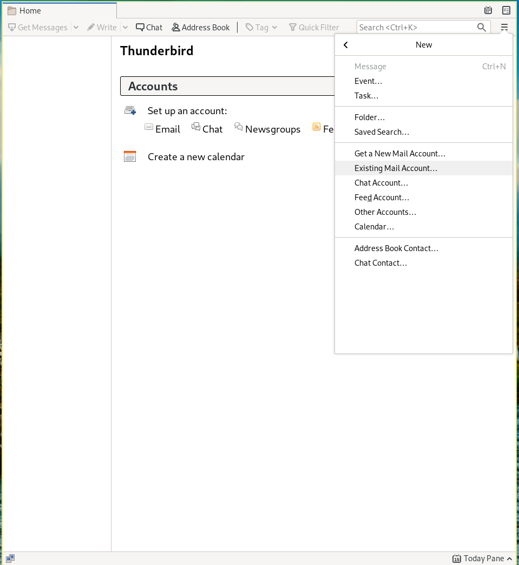Click the Feeds RSS icon
519x565 pixels.
(317, 127)
